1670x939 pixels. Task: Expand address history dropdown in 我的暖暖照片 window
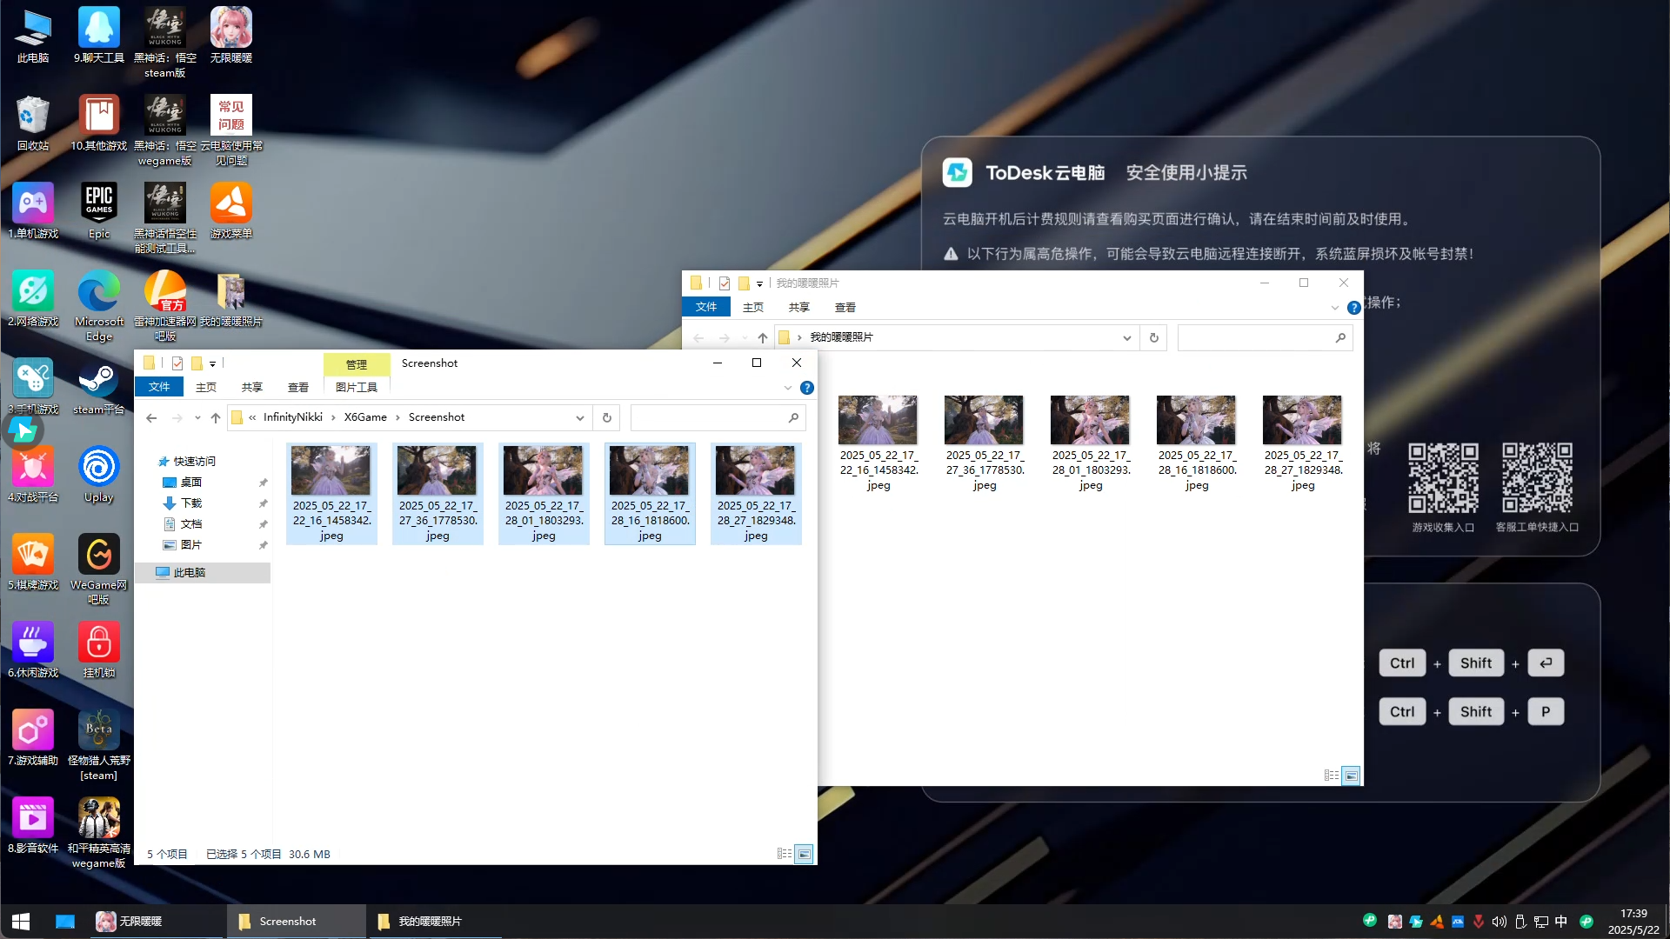[x=1127, y=337]
